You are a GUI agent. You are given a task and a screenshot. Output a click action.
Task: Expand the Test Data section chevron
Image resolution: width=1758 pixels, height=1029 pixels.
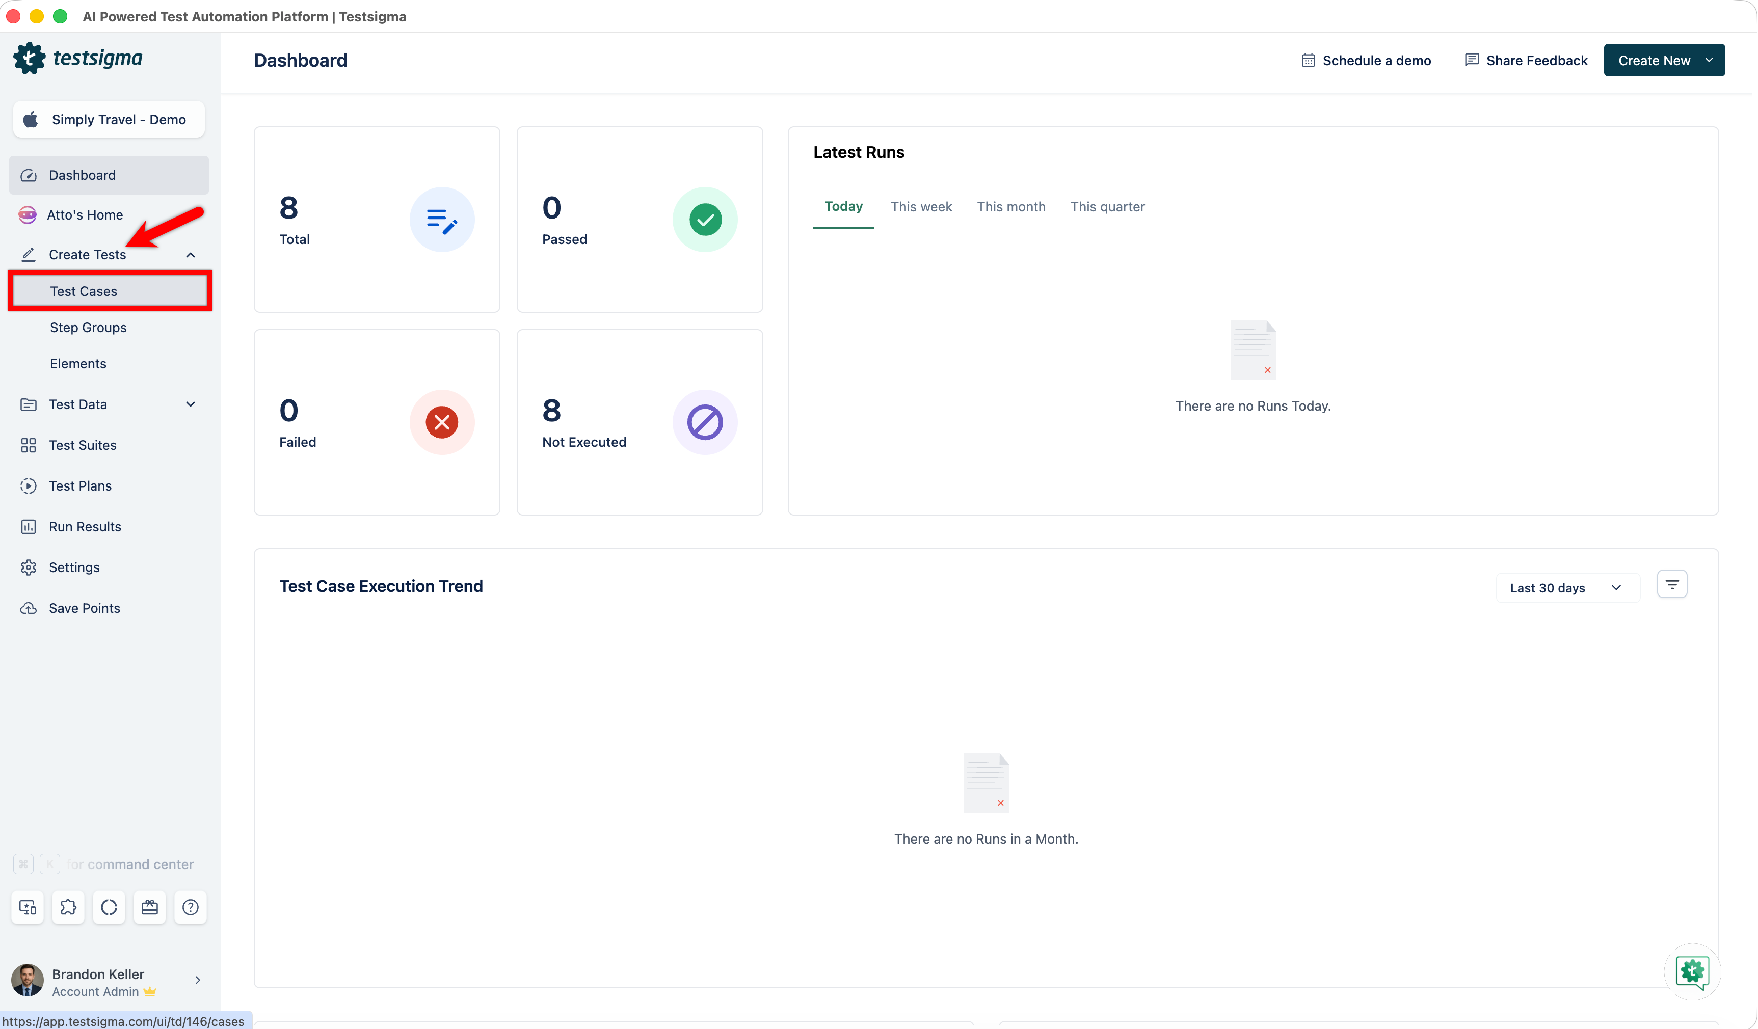point(191,404)
